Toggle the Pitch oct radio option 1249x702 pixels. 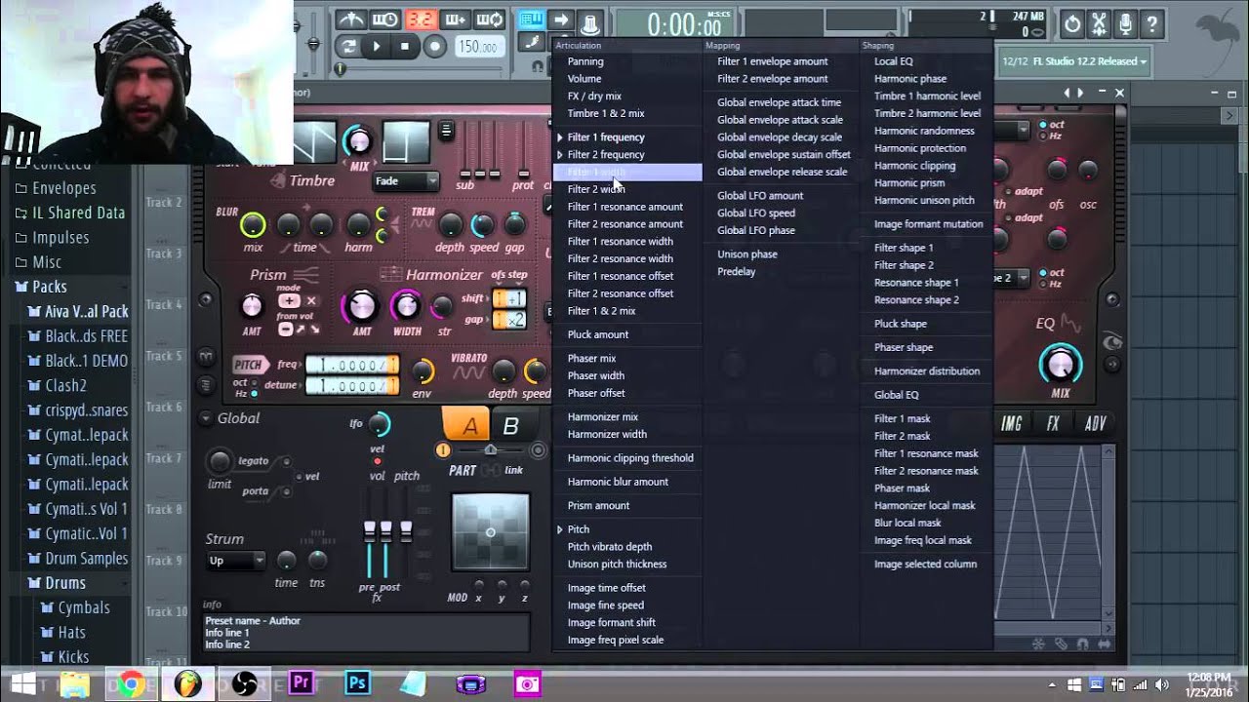pos(255,382)
